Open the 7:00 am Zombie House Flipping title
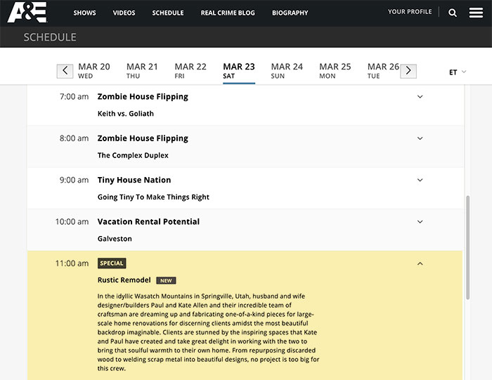Viewport: 492px width, 380px height. [x=143, y=96]
